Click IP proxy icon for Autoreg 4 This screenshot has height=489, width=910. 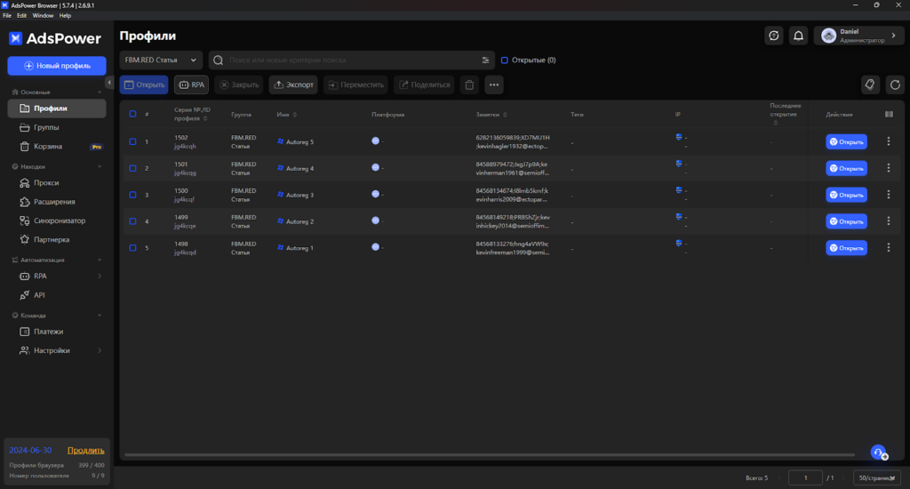click(x=678, y=164)
